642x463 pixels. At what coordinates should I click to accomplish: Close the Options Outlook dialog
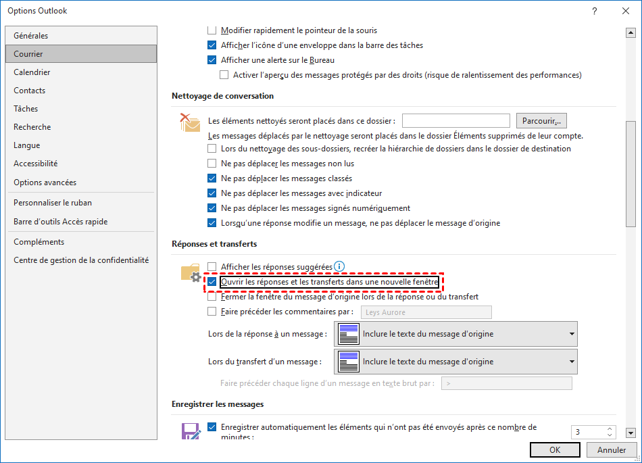point(626,11)
